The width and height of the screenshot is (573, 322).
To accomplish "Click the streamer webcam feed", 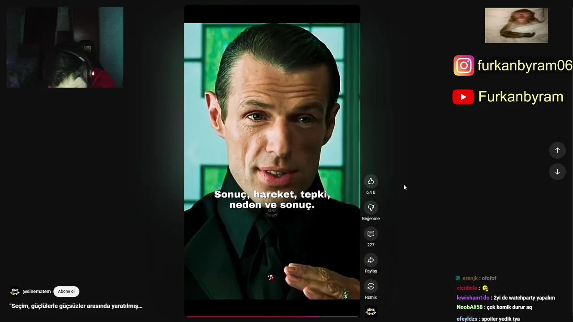I will tap(65, 47).
